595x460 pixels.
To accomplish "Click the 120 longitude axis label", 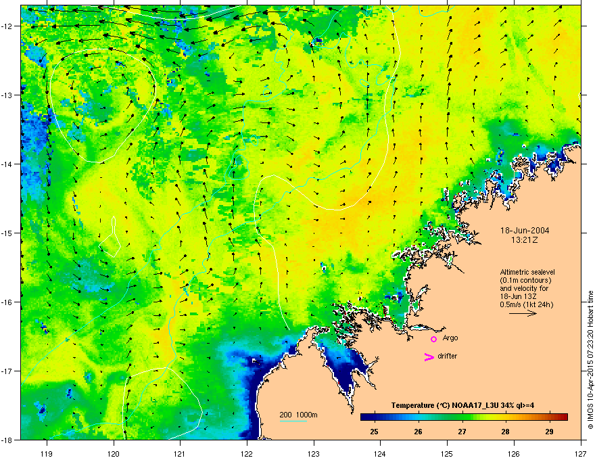I will click(114, 453).
